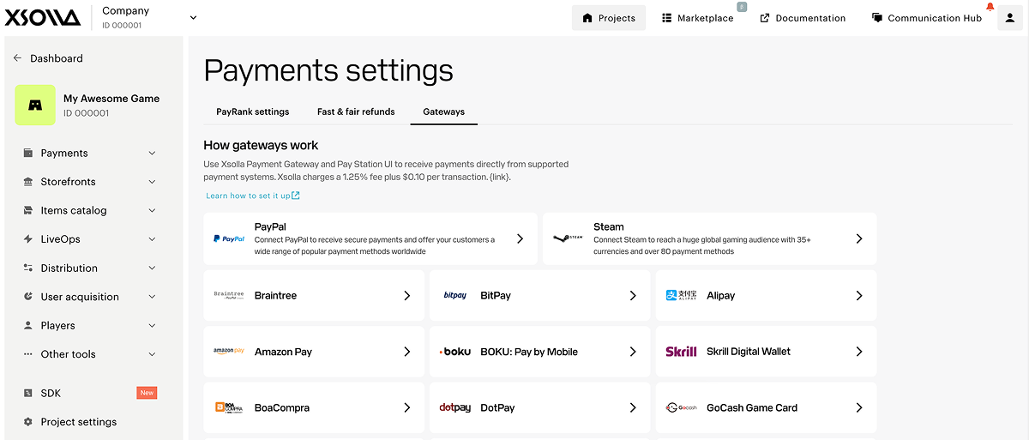Open the Marketplace menu item
The height and width of the screenshot is (440, 1029).
click(697, 18)
